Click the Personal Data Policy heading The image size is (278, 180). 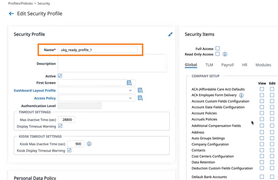tap(35, 178)
